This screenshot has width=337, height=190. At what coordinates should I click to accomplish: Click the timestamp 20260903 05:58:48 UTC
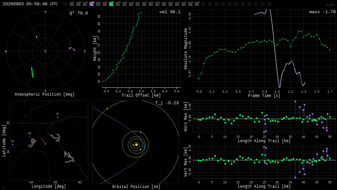(30, 4)
